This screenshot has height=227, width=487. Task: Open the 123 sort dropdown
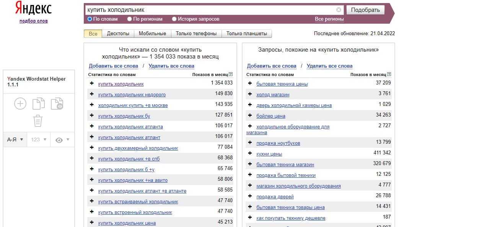38,139
